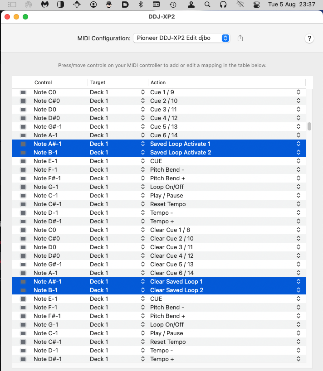Open Target dropdown for Cue 3 / 11 row
This screenshot has width=323, height=371.
[x=143, y=110]
